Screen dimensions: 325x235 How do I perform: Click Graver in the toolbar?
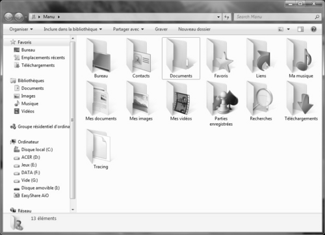[x=161, y=29]
